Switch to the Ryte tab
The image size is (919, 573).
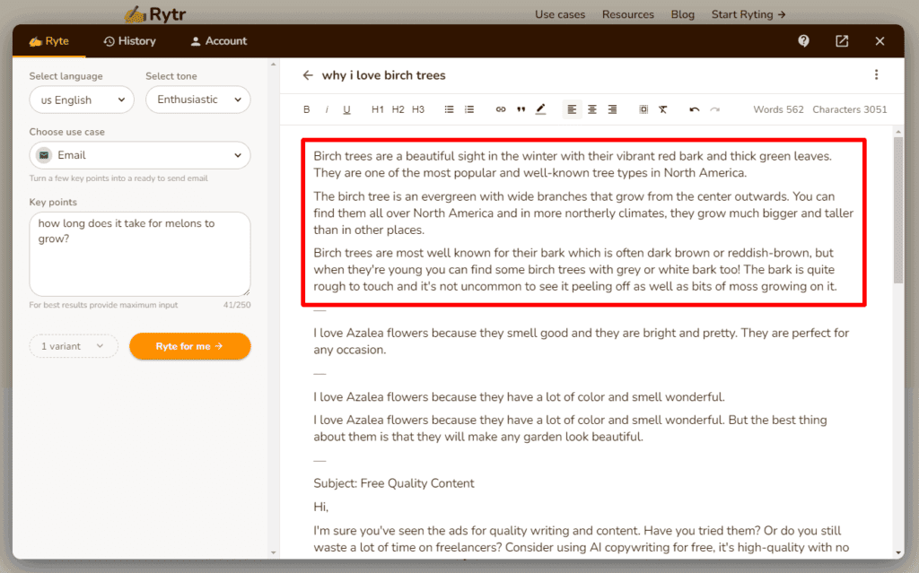click(49, 41)
